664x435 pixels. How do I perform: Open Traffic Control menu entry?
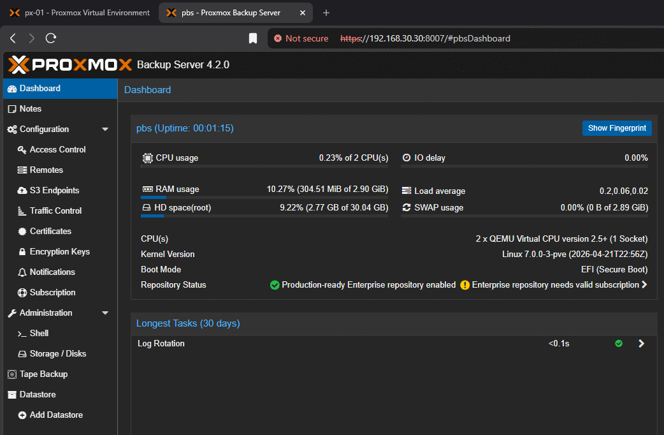[60, 210]
